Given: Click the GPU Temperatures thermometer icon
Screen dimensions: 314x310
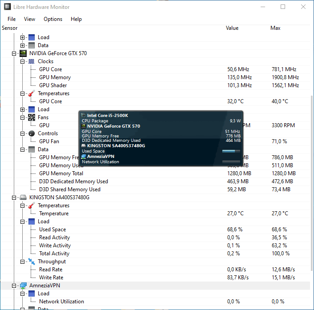Looking at the screenshot, I should (x=32, y=93).
